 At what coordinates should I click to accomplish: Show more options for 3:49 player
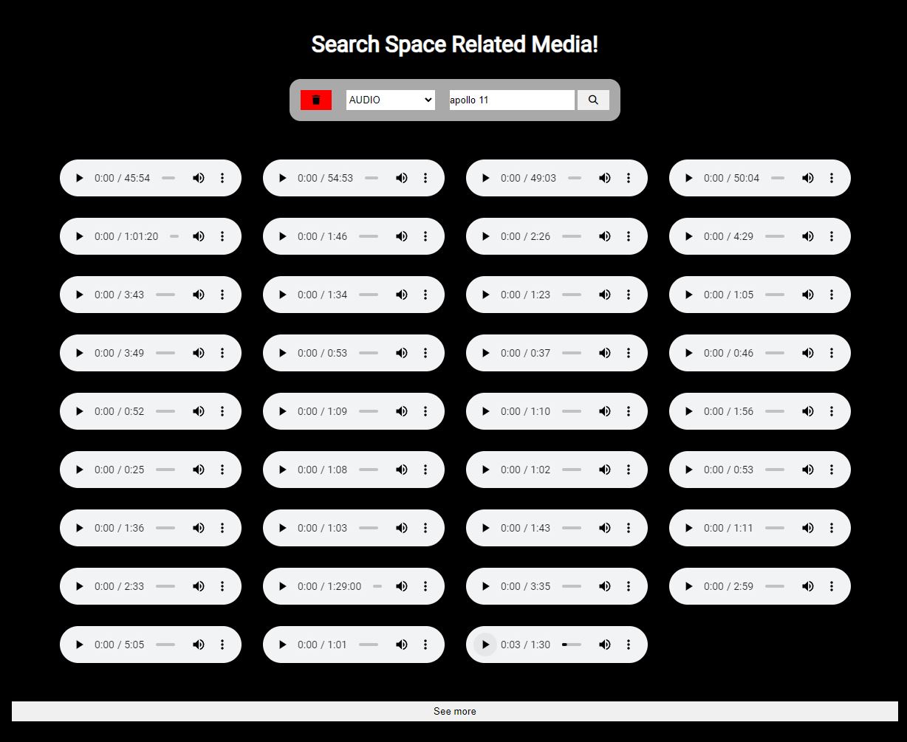click(222, 353)
